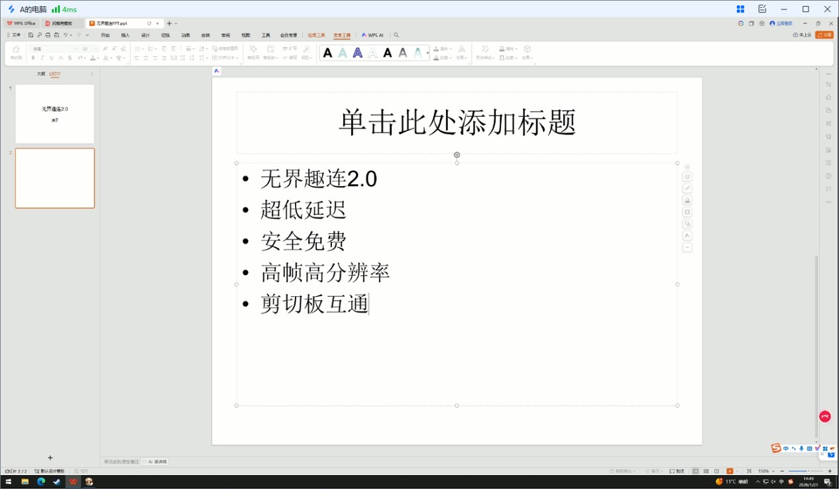Image resolution: width=839 pixels, height=489 pixels.
Task: Click the slideshow play icon in status bar
Action: click(730, 471)
